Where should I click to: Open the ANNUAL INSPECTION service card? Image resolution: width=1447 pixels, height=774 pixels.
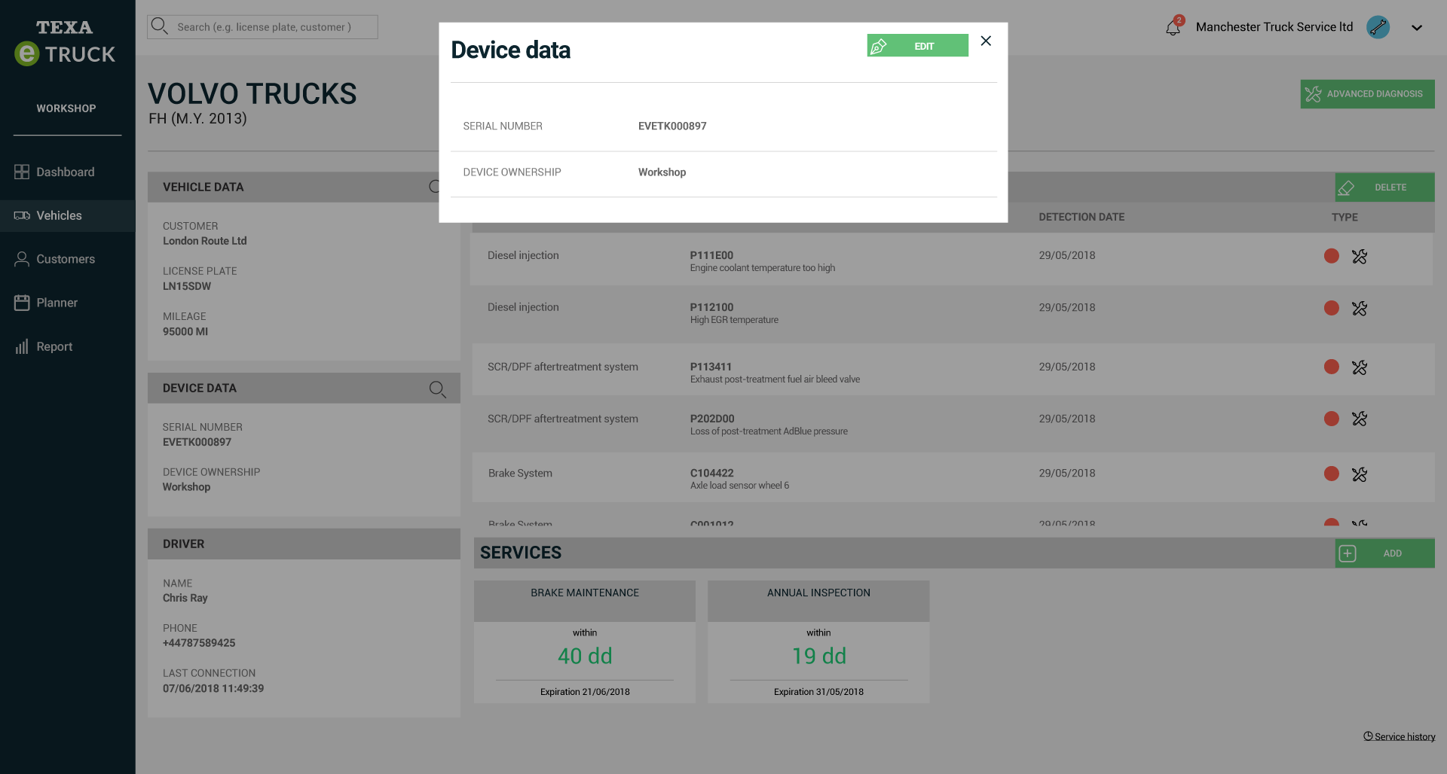(x=818, y=641)
